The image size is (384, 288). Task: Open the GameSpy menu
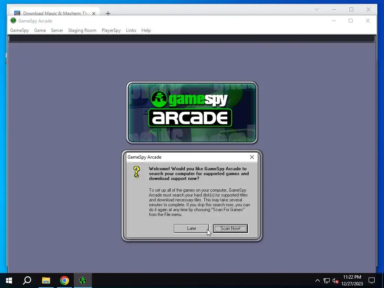tap(19, 30)
